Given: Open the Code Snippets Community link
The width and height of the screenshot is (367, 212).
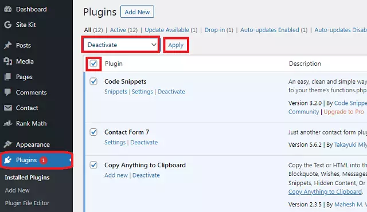Looking at the screenshot, I should tap(303, 112).
